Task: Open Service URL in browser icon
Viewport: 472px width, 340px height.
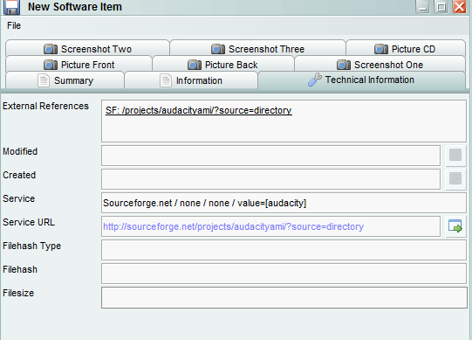Action: [x=455, y=226]
